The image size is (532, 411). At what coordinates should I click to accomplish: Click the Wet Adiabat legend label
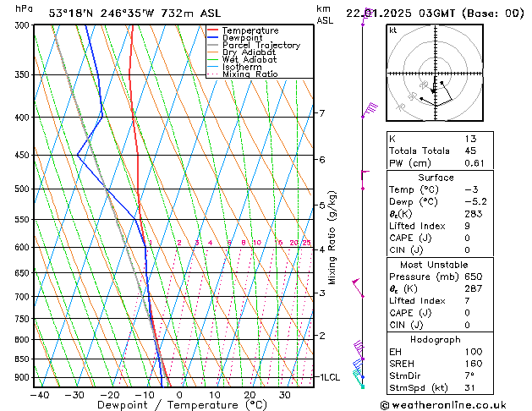click(248, 60)
